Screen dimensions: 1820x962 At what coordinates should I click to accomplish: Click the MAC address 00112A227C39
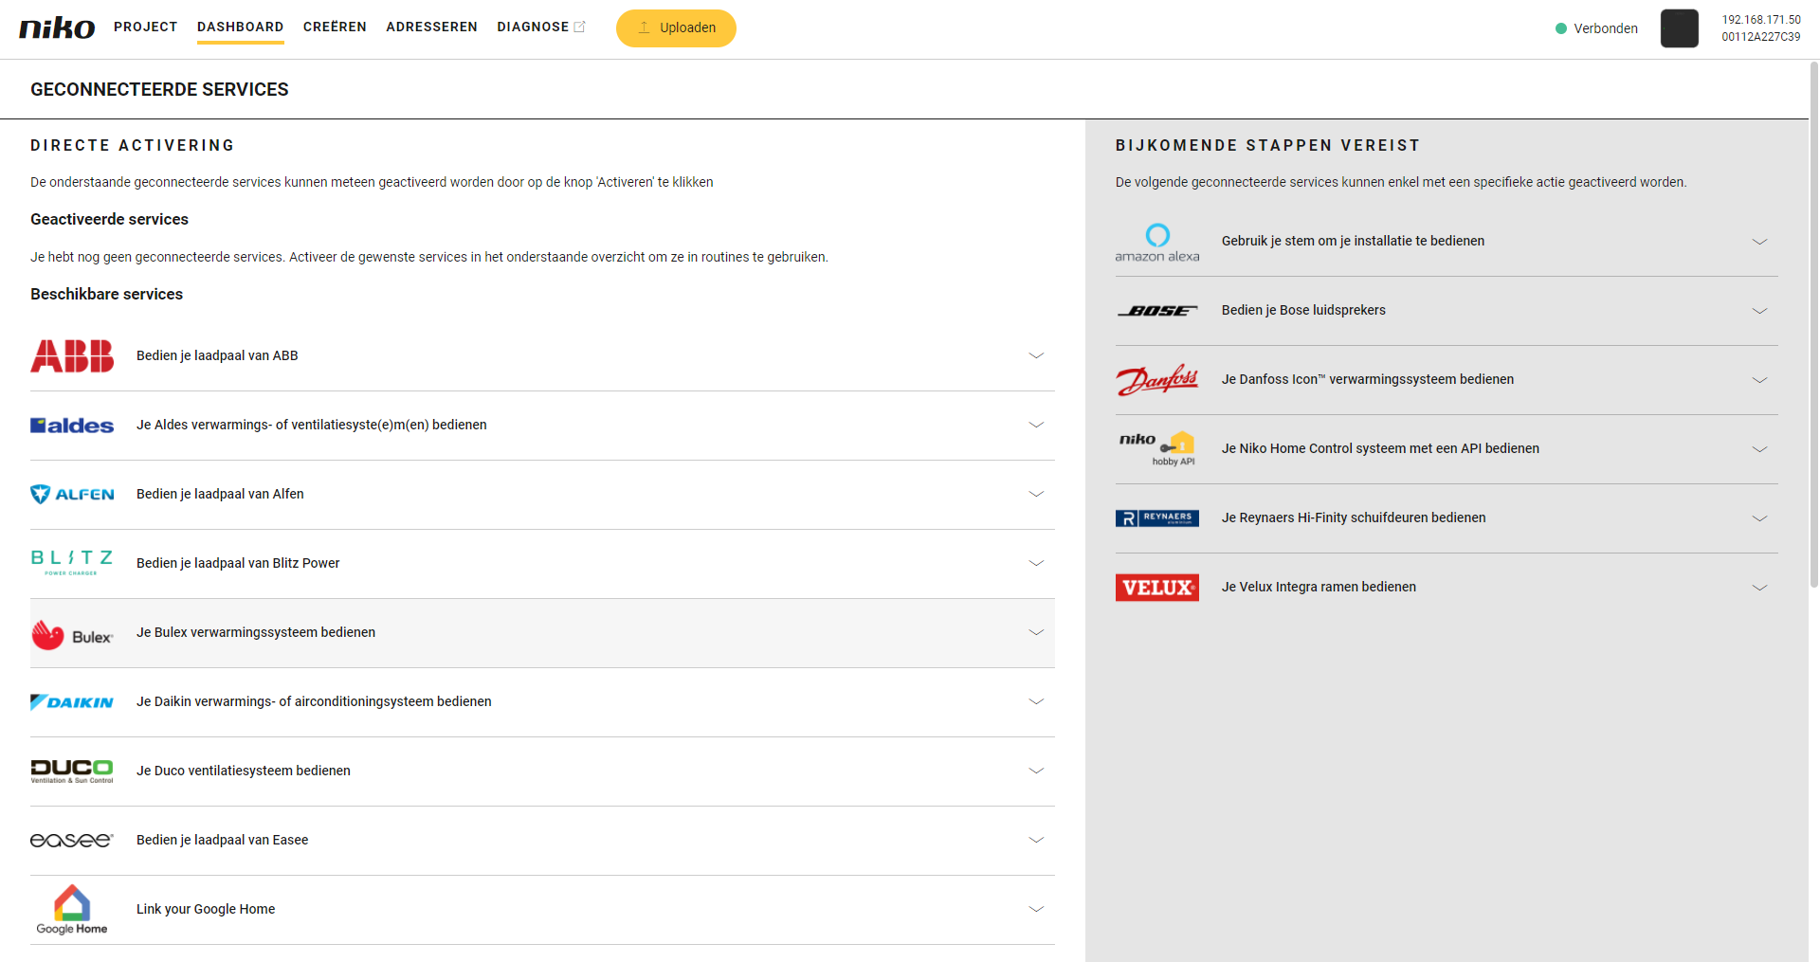(1761, 37)
